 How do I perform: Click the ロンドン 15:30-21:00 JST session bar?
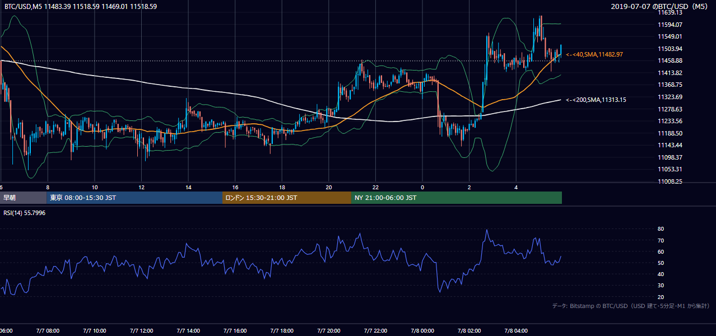click(287, 198)
